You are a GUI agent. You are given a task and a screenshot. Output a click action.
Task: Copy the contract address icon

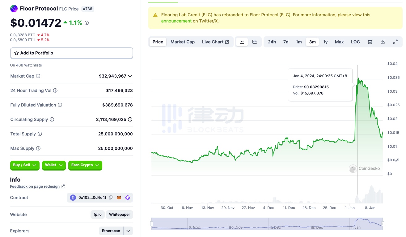click(111, 198)
